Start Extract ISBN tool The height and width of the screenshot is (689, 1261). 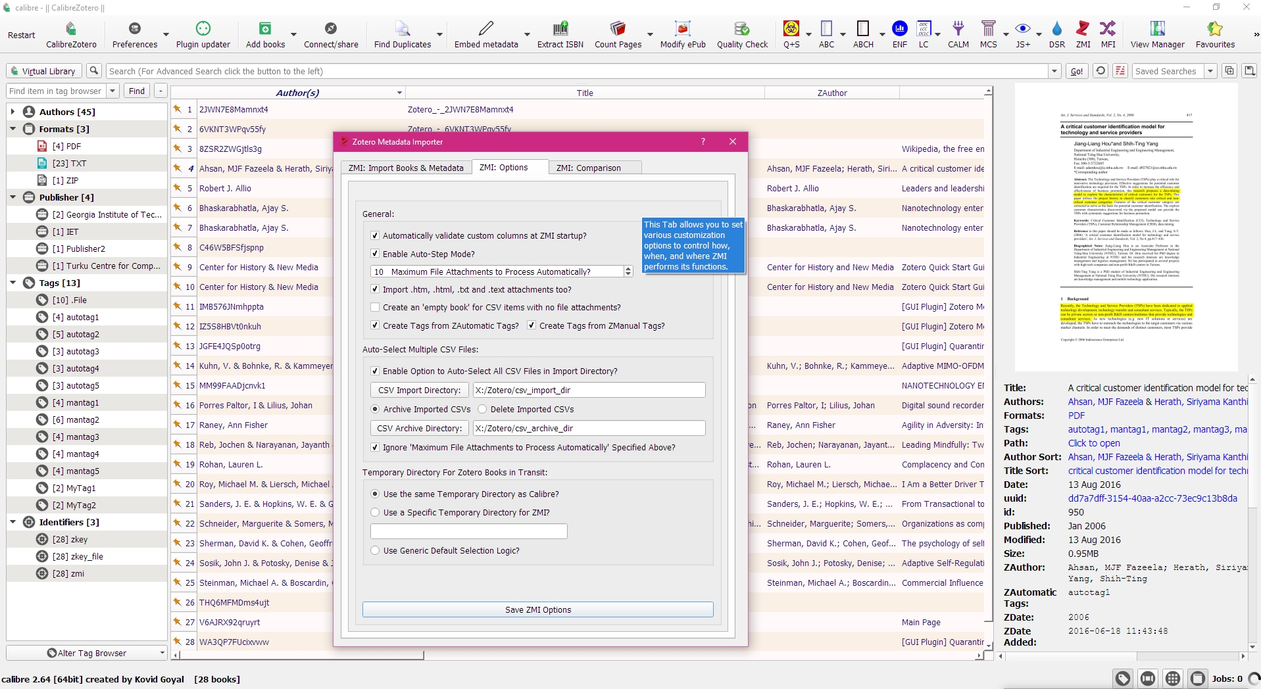(x=560, y=34)
